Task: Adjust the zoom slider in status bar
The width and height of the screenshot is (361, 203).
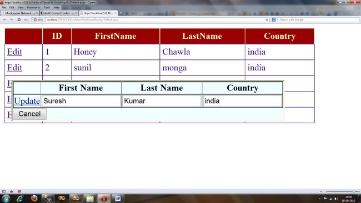Action: tap(342, 191)
